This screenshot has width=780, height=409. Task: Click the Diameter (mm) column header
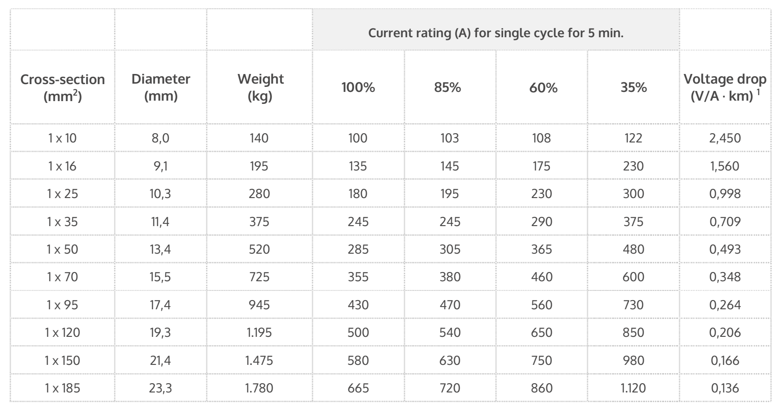point(161,87)
